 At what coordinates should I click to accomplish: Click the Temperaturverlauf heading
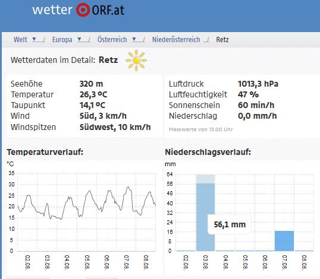[45, 152]
